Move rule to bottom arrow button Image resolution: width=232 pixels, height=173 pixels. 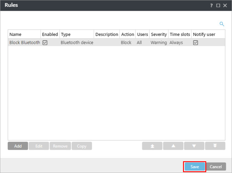(215, 146)
